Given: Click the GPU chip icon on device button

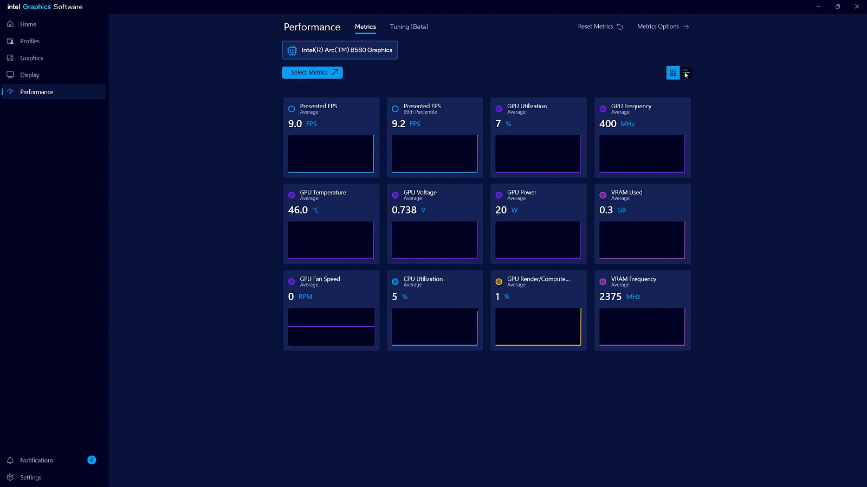Looking at the screenshot, I should pyautogui.click(x=292, y=50).
